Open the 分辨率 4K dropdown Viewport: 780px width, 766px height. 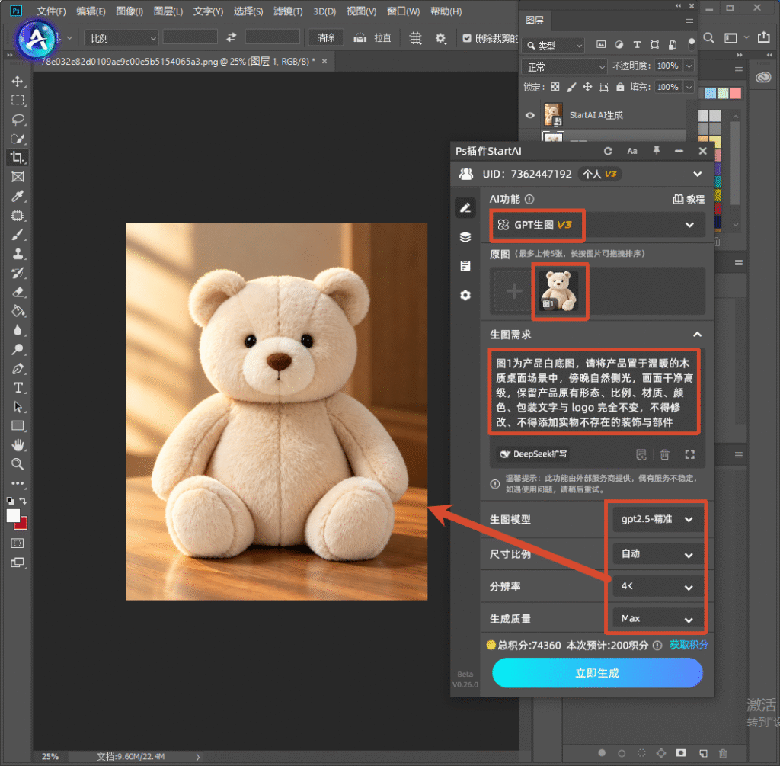tap(657, 586)
